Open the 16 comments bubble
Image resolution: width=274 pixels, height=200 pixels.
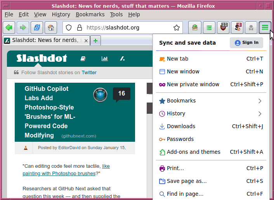tap(121, 94)
